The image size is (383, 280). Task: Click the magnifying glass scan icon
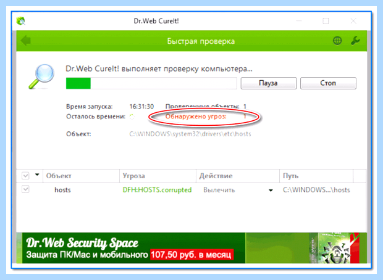41,76
